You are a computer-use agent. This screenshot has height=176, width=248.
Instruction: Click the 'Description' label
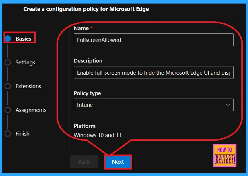88,61
